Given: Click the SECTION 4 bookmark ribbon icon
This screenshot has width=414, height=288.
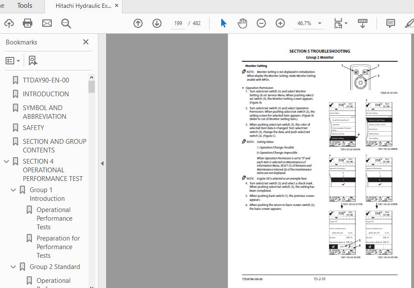Looking at the screenshot, I should [x=16, y=161].
